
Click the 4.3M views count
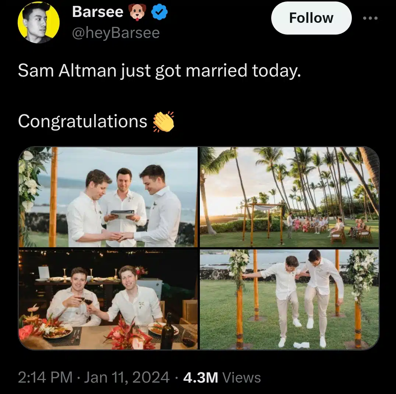[200, 377]
